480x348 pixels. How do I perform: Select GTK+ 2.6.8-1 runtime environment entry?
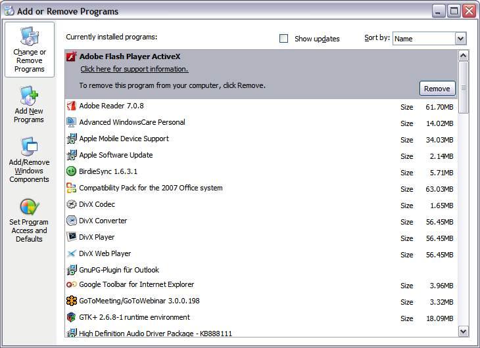(134, 317)
